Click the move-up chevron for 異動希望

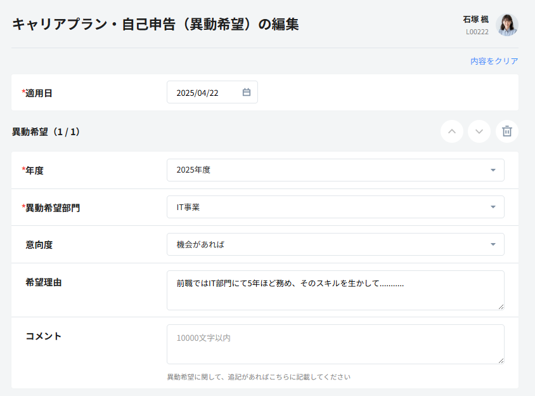tap(452, 131)
